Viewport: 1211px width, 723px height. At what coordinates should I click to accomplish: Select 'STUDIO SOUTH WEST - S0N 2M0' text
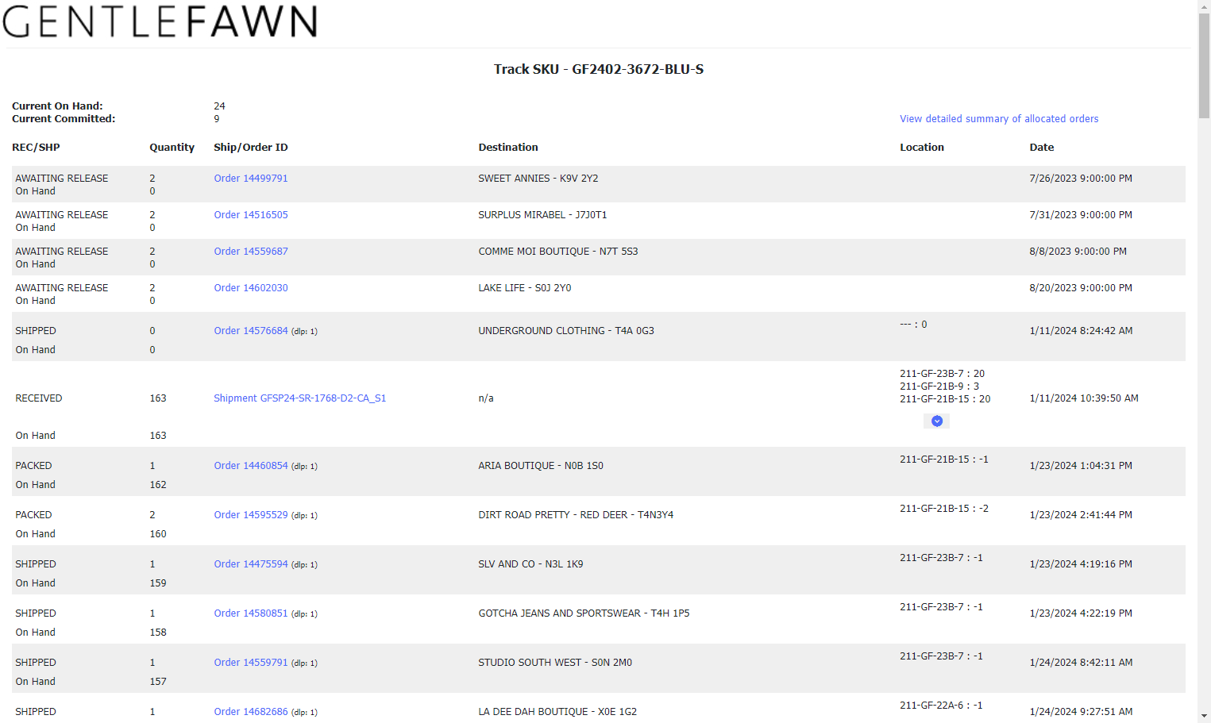click(555, 663)
